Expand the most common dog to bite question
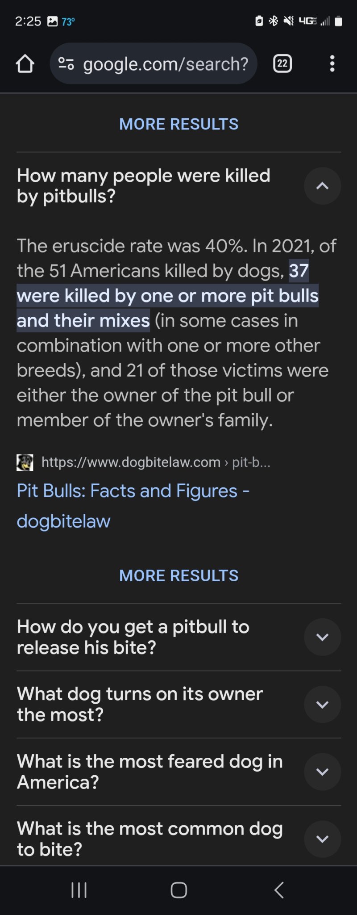Image resolution: width=357 pixels, height=915 pixels. (x=322, y=839)
